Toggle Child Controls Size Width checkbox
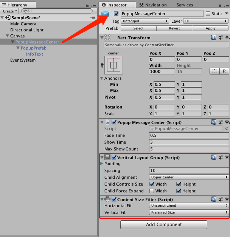The width and height of the screenshot is (230, 237). (152, 184)
